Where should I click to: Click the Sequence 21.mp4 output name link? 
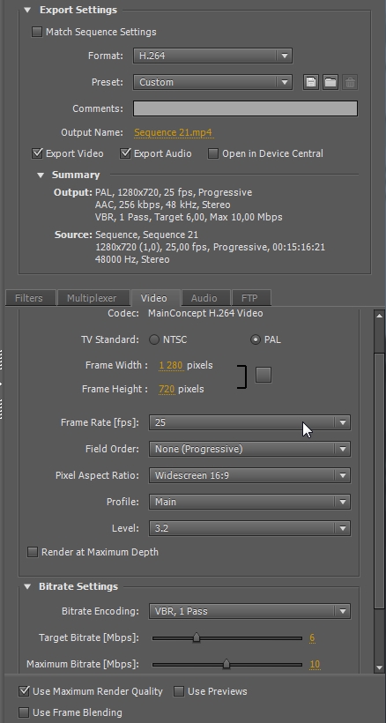pyautogui.click(x=174, y=133)
